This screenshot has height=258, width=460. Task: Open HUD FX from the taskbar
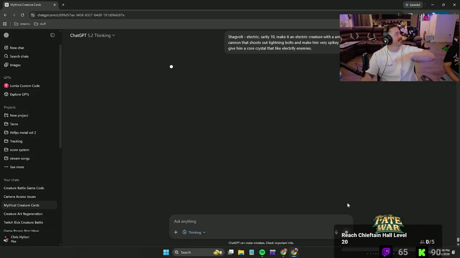tap(273, 252)
